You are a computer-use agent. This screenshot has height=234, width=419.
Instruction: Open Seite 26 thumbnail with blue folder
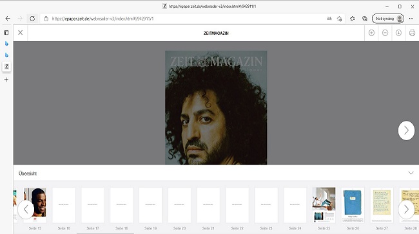pyautogui.click(x=353, y=205)
